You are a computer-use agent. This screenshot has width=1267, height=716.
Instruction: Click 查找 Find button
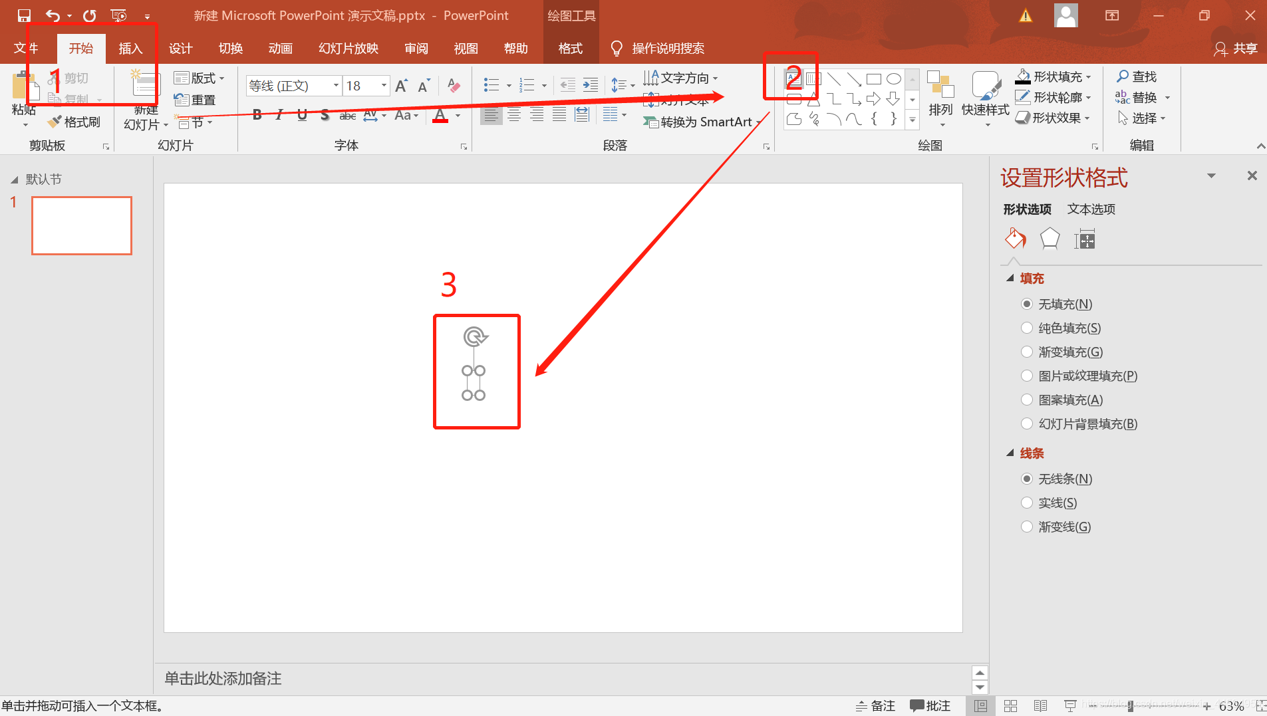(x=1137, y=76)
